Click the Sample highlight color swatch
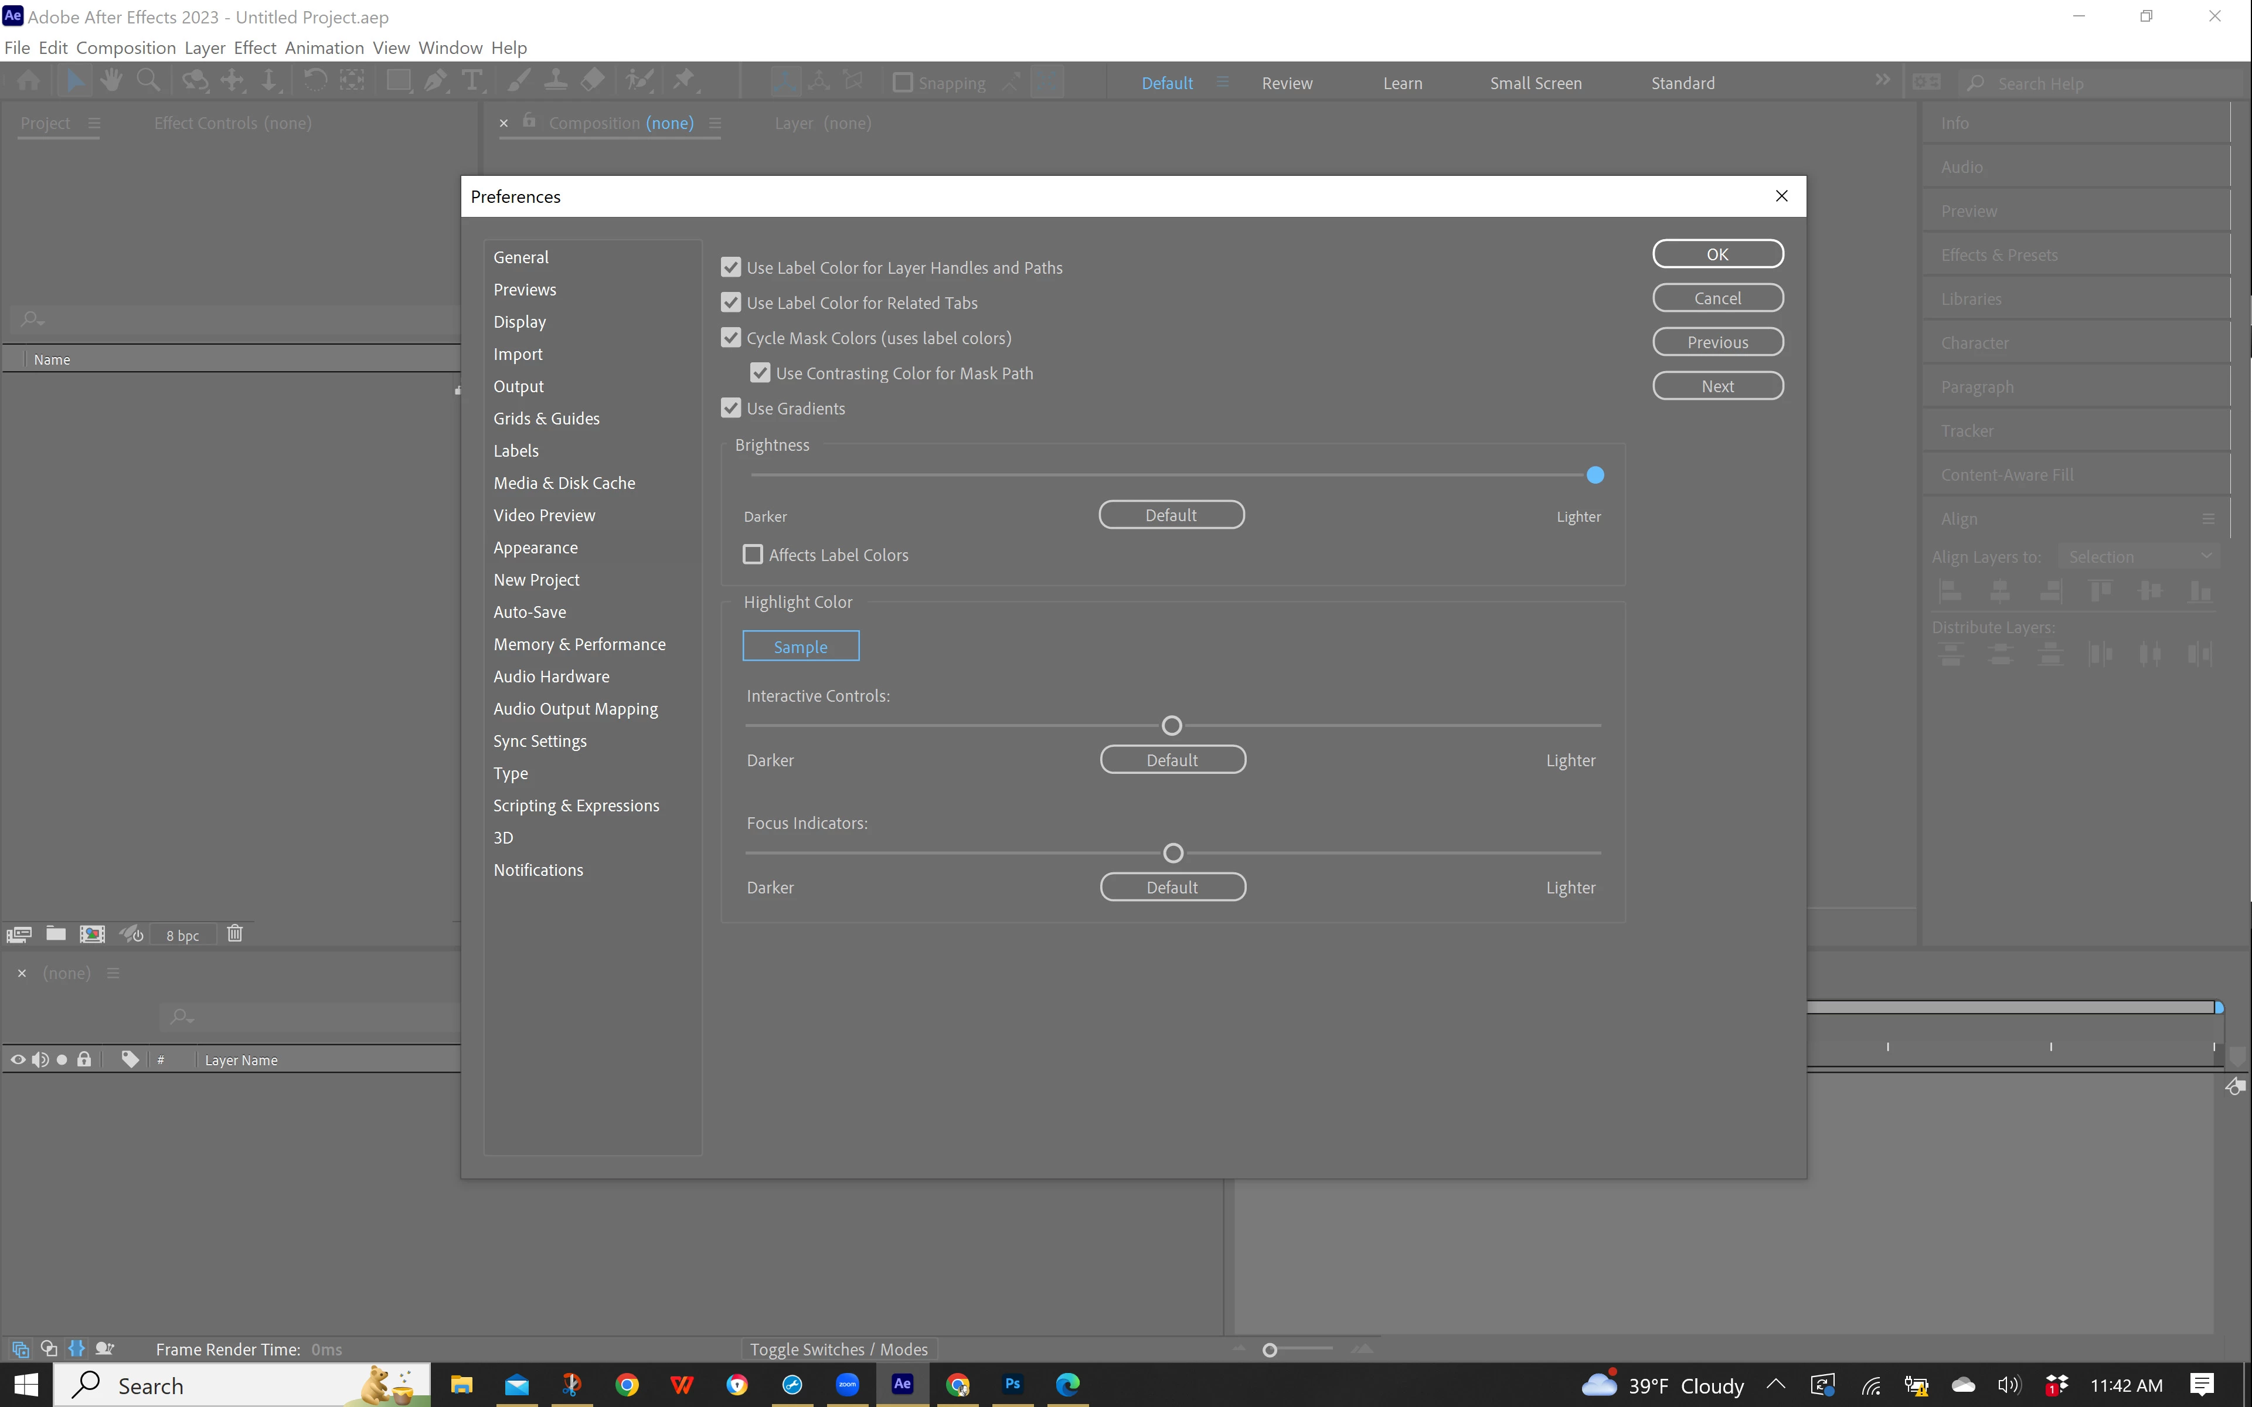 pos(800,647)
